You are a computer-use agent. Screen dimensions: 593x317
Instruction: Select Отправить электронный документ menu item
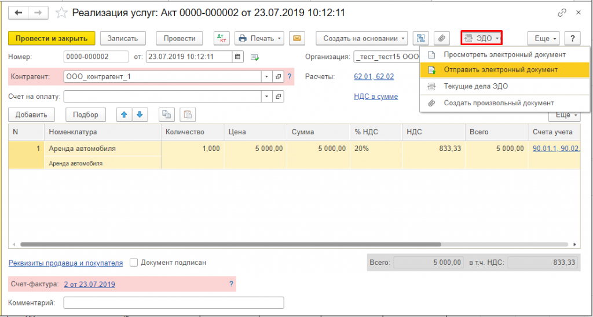(x=500, y=70)
